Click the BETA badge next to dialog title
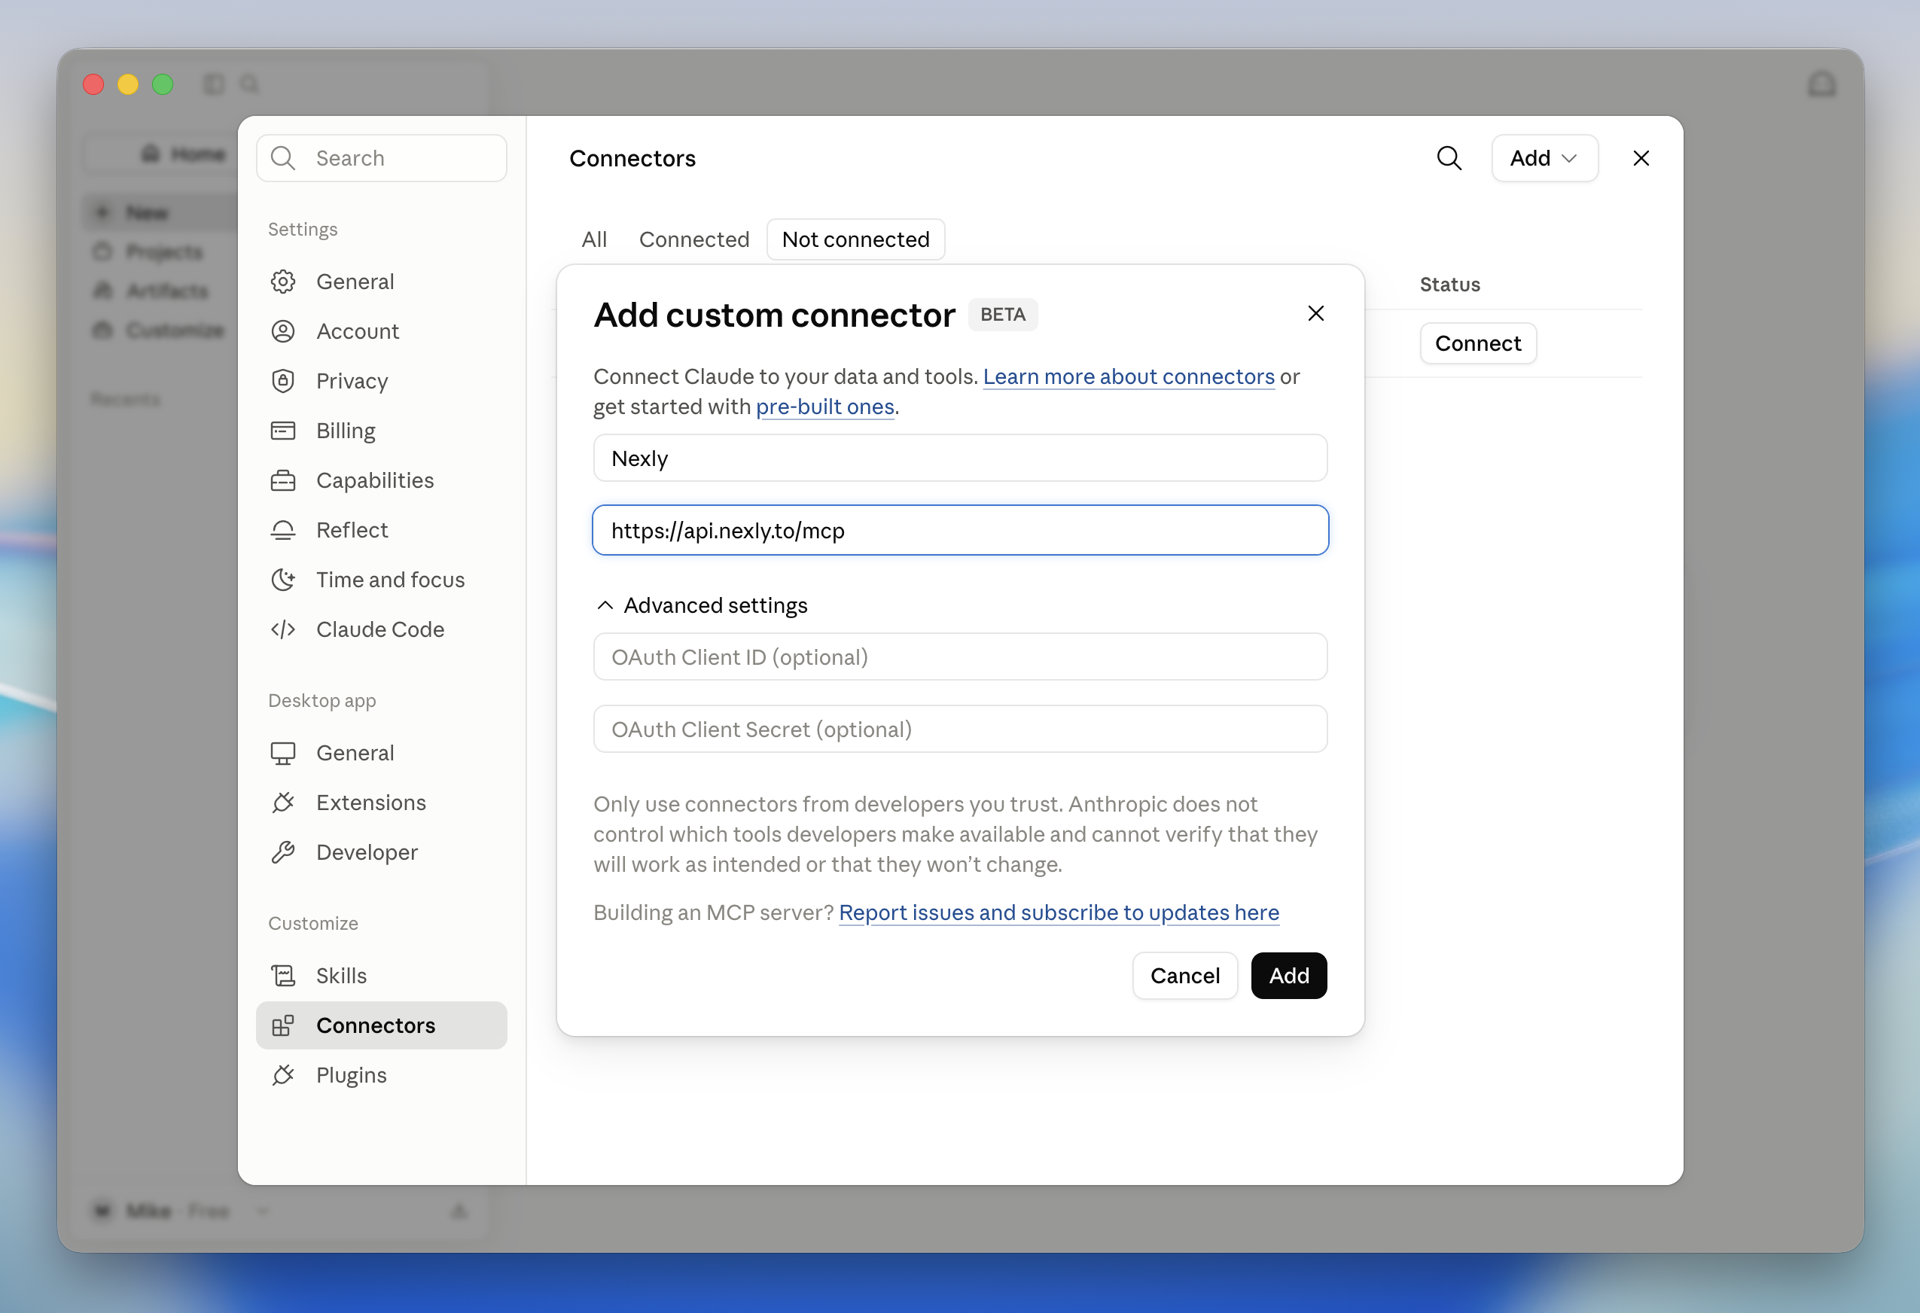1920x1313 pixels. 1003,315
